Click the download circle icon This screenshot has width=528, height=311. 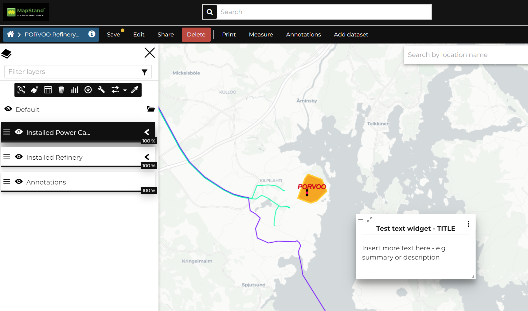[x=88, y=90]
